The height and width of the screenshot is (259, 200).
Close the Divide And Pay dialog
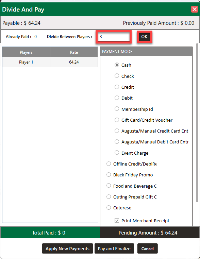click(195, 9)
